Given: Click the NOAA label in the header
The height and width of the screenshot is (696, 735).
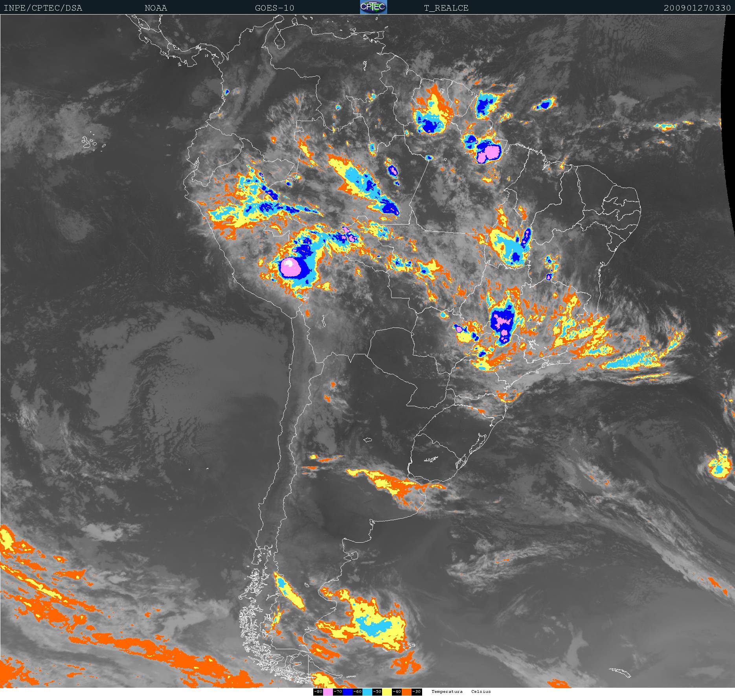Looking at the screenshot, I should click(x=156, y=8).
